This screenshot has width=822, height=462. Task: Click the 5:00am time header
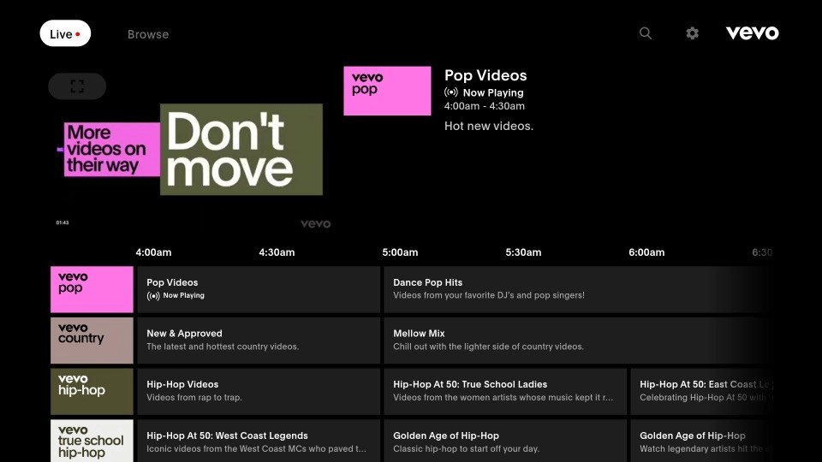[x=400, y=252]
